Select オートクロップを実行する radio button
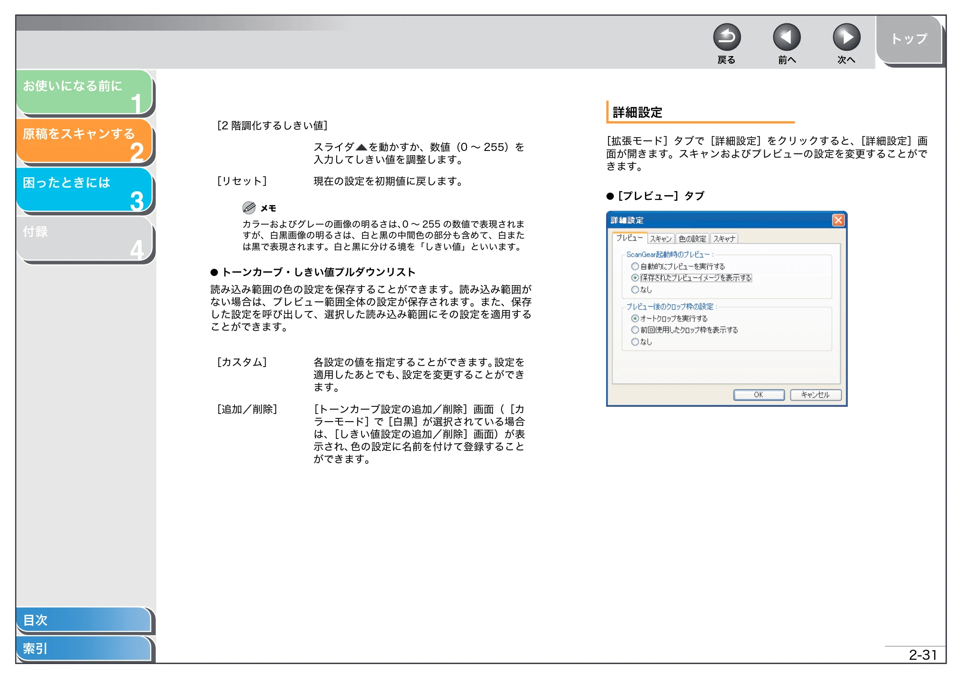959x678 pixels. [x=635, y=318]
